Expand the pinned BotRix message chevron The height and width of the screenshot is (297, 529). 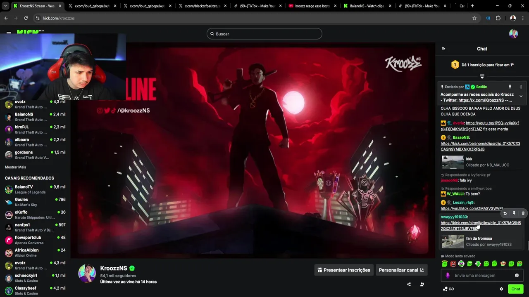point(521,96)
